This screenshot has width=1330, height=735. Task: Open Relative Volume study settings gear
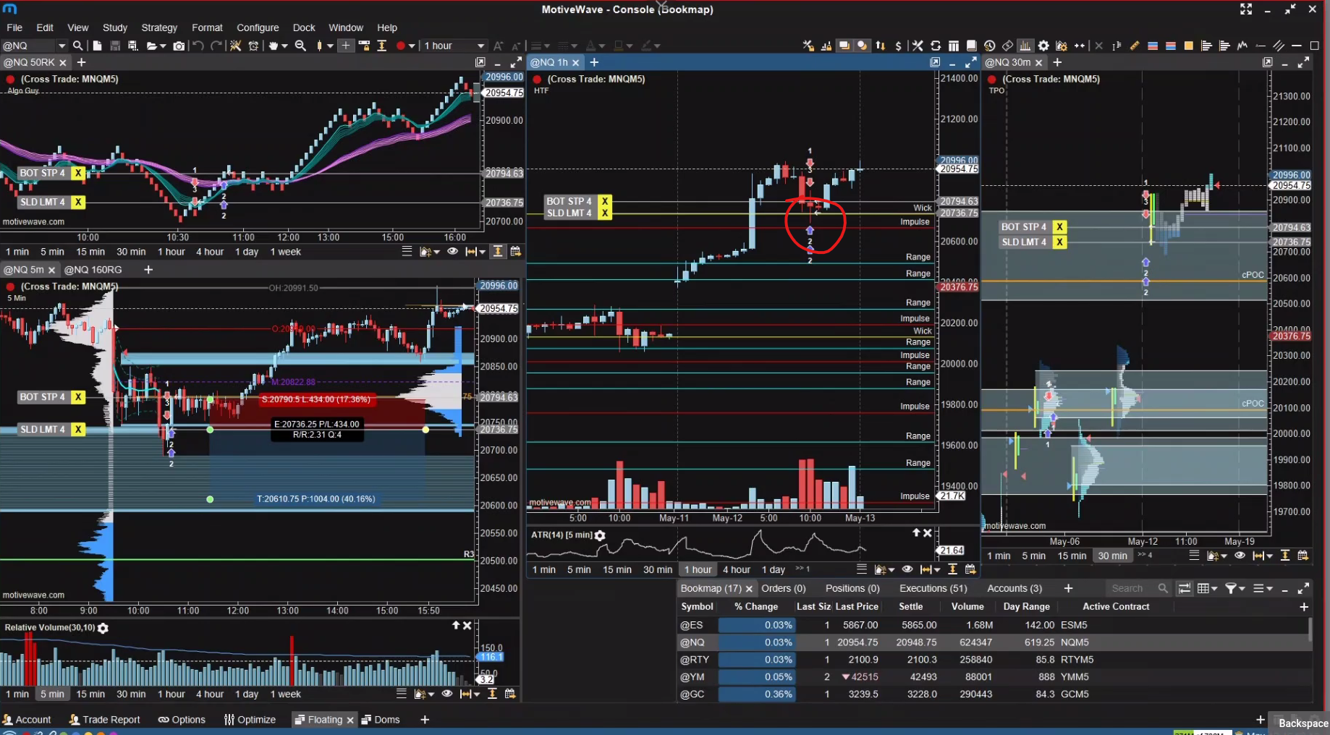coord(103,628)
